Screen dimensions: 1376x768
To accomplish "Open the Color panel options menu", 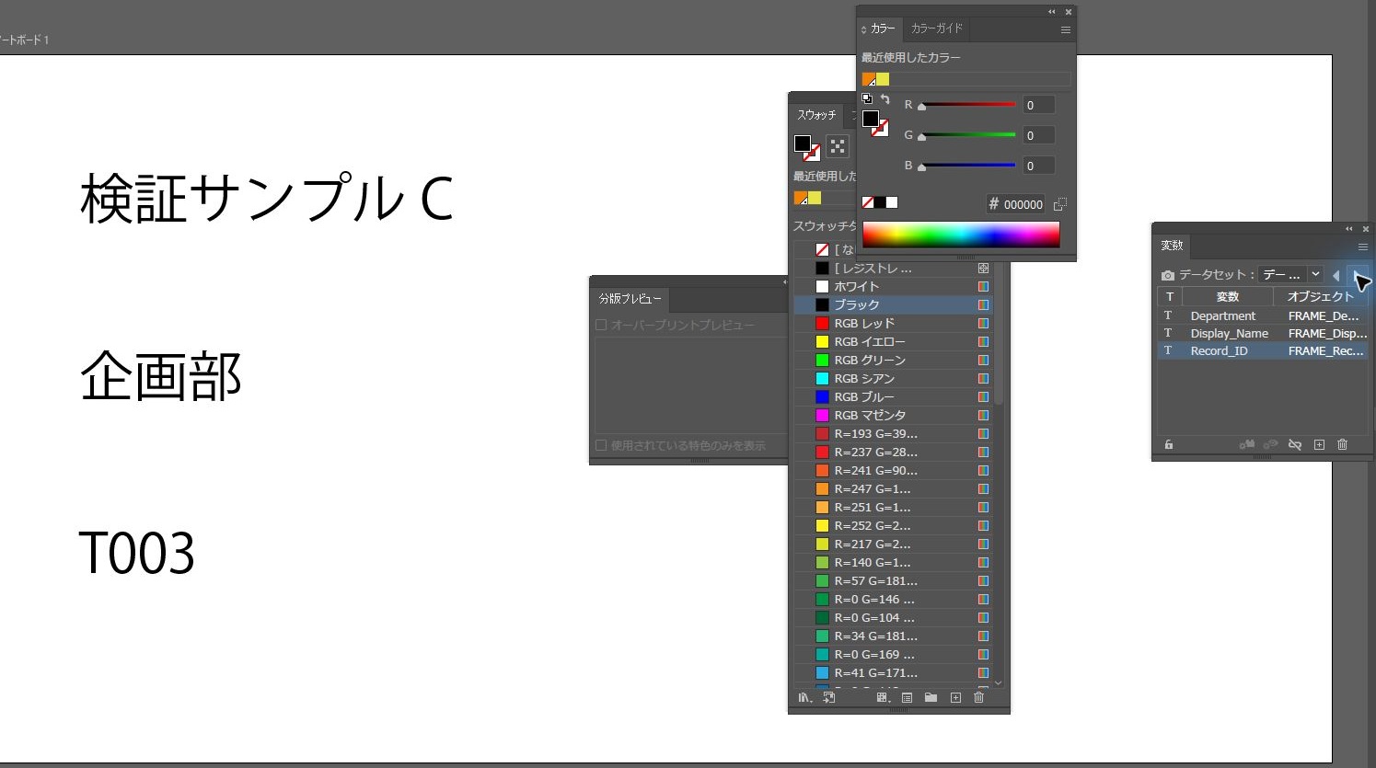I will pyautogui.click(x=1066, y=29).
